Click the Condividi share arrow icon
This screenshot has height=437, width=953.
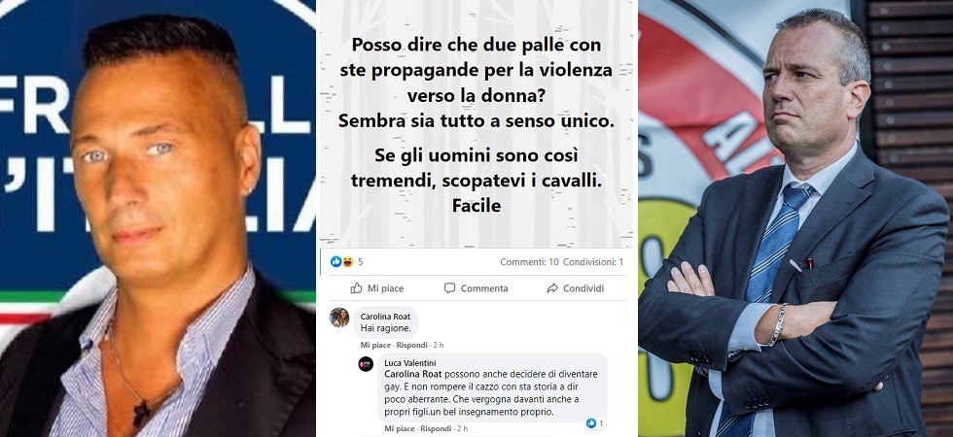coord(552,288)
